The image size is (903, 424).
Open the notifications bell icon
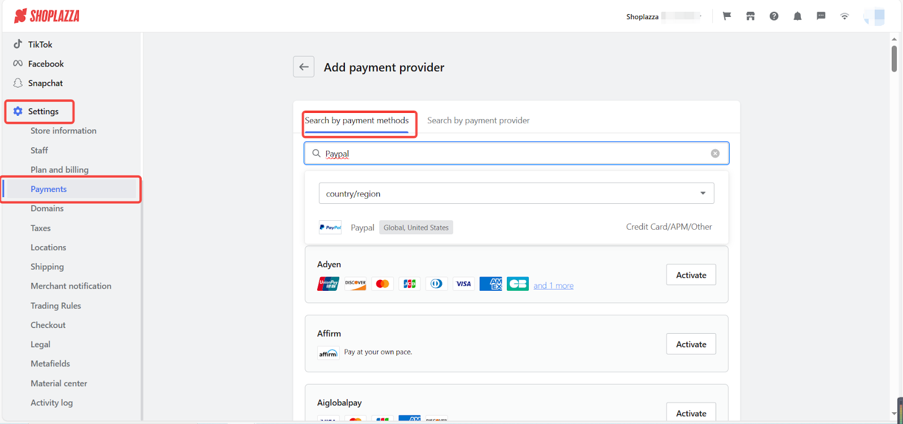pyautogui.click(x=797, y=16)
